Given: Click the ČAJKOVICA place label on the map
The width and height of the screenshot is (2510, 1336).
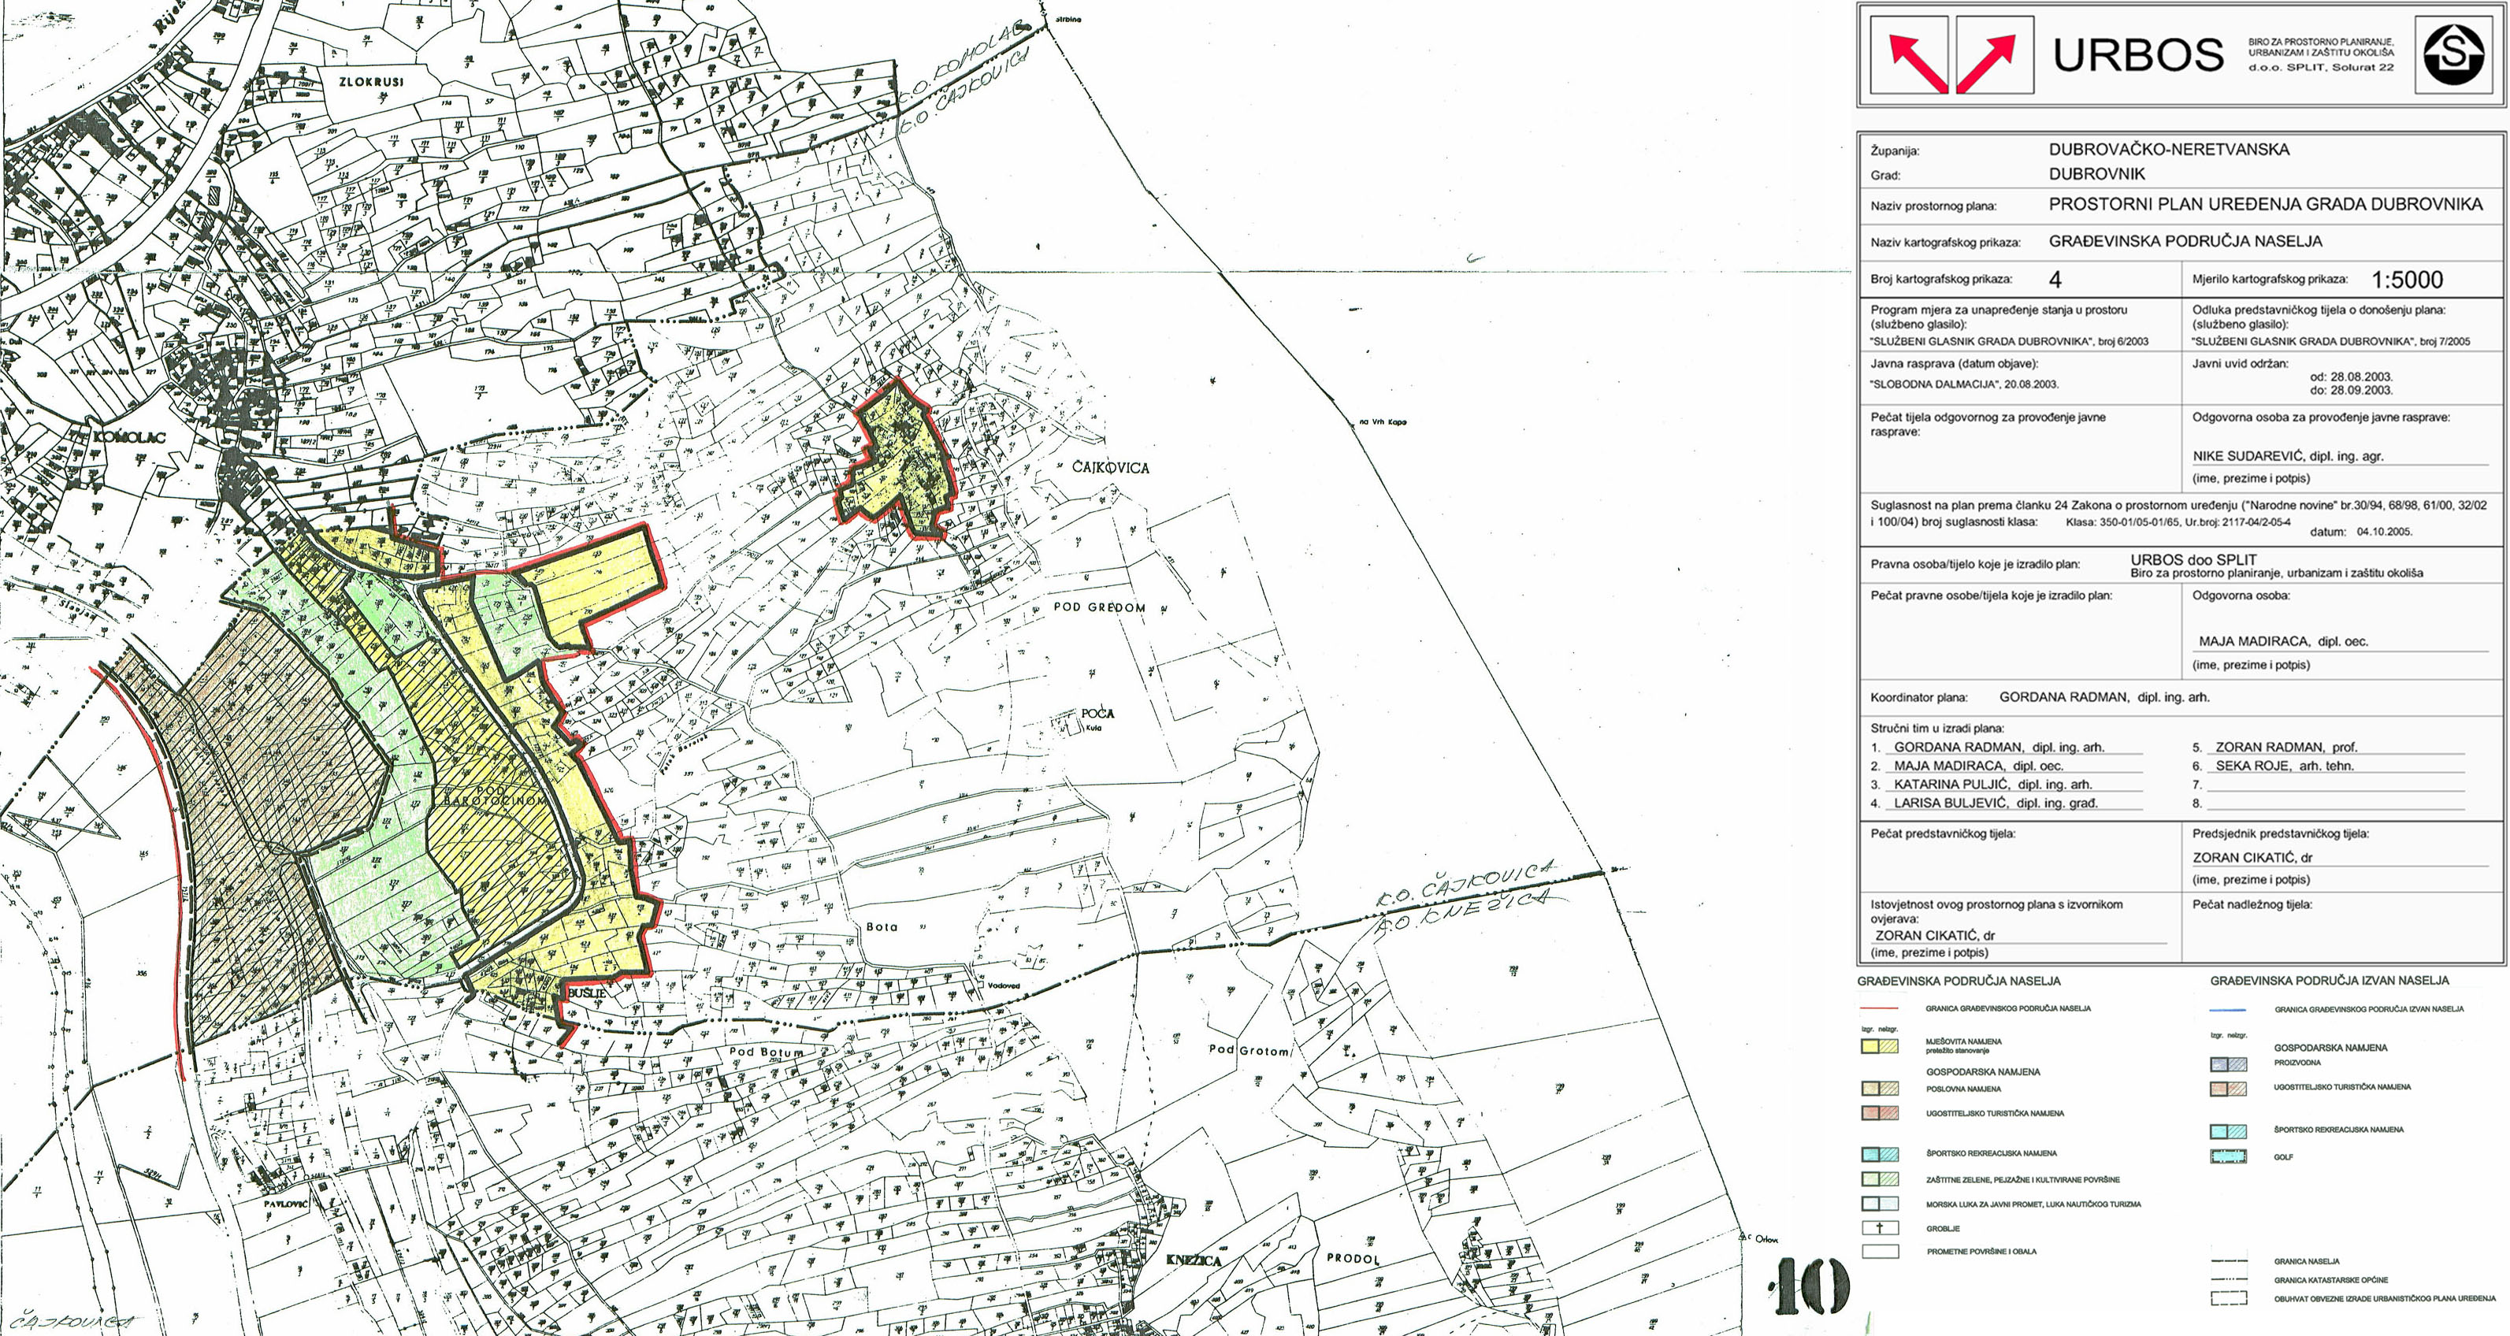Looking at the screenshot, I should [x=1110, y=468].
